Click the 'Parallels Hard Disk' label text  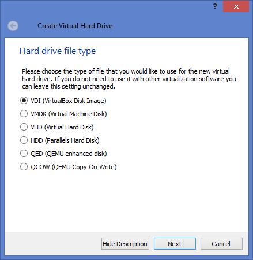72,140
